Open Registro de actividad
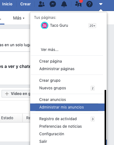This screenshot has height=145, width=114. [58, 119]
